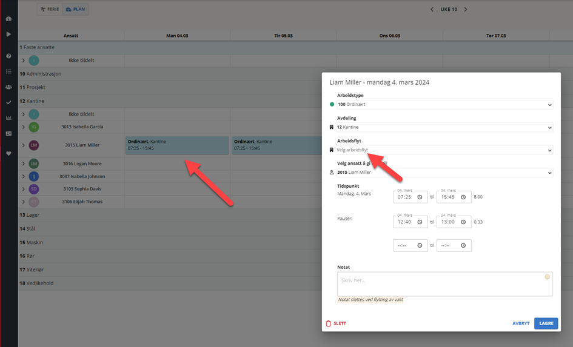Click empty second pause start field
The image size is (573, 347).
point(410,245)
